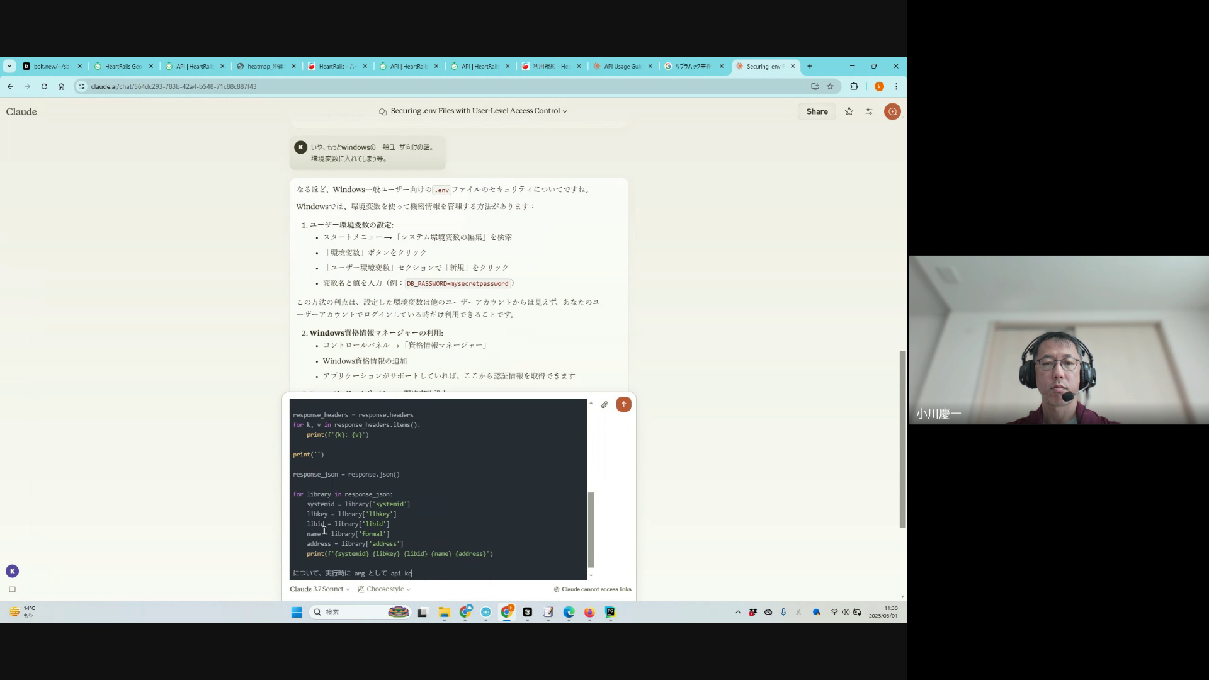Toggle the tab search chevron button
The height and width of the screenshot is (680, 1209).
(x=9, y=66)
